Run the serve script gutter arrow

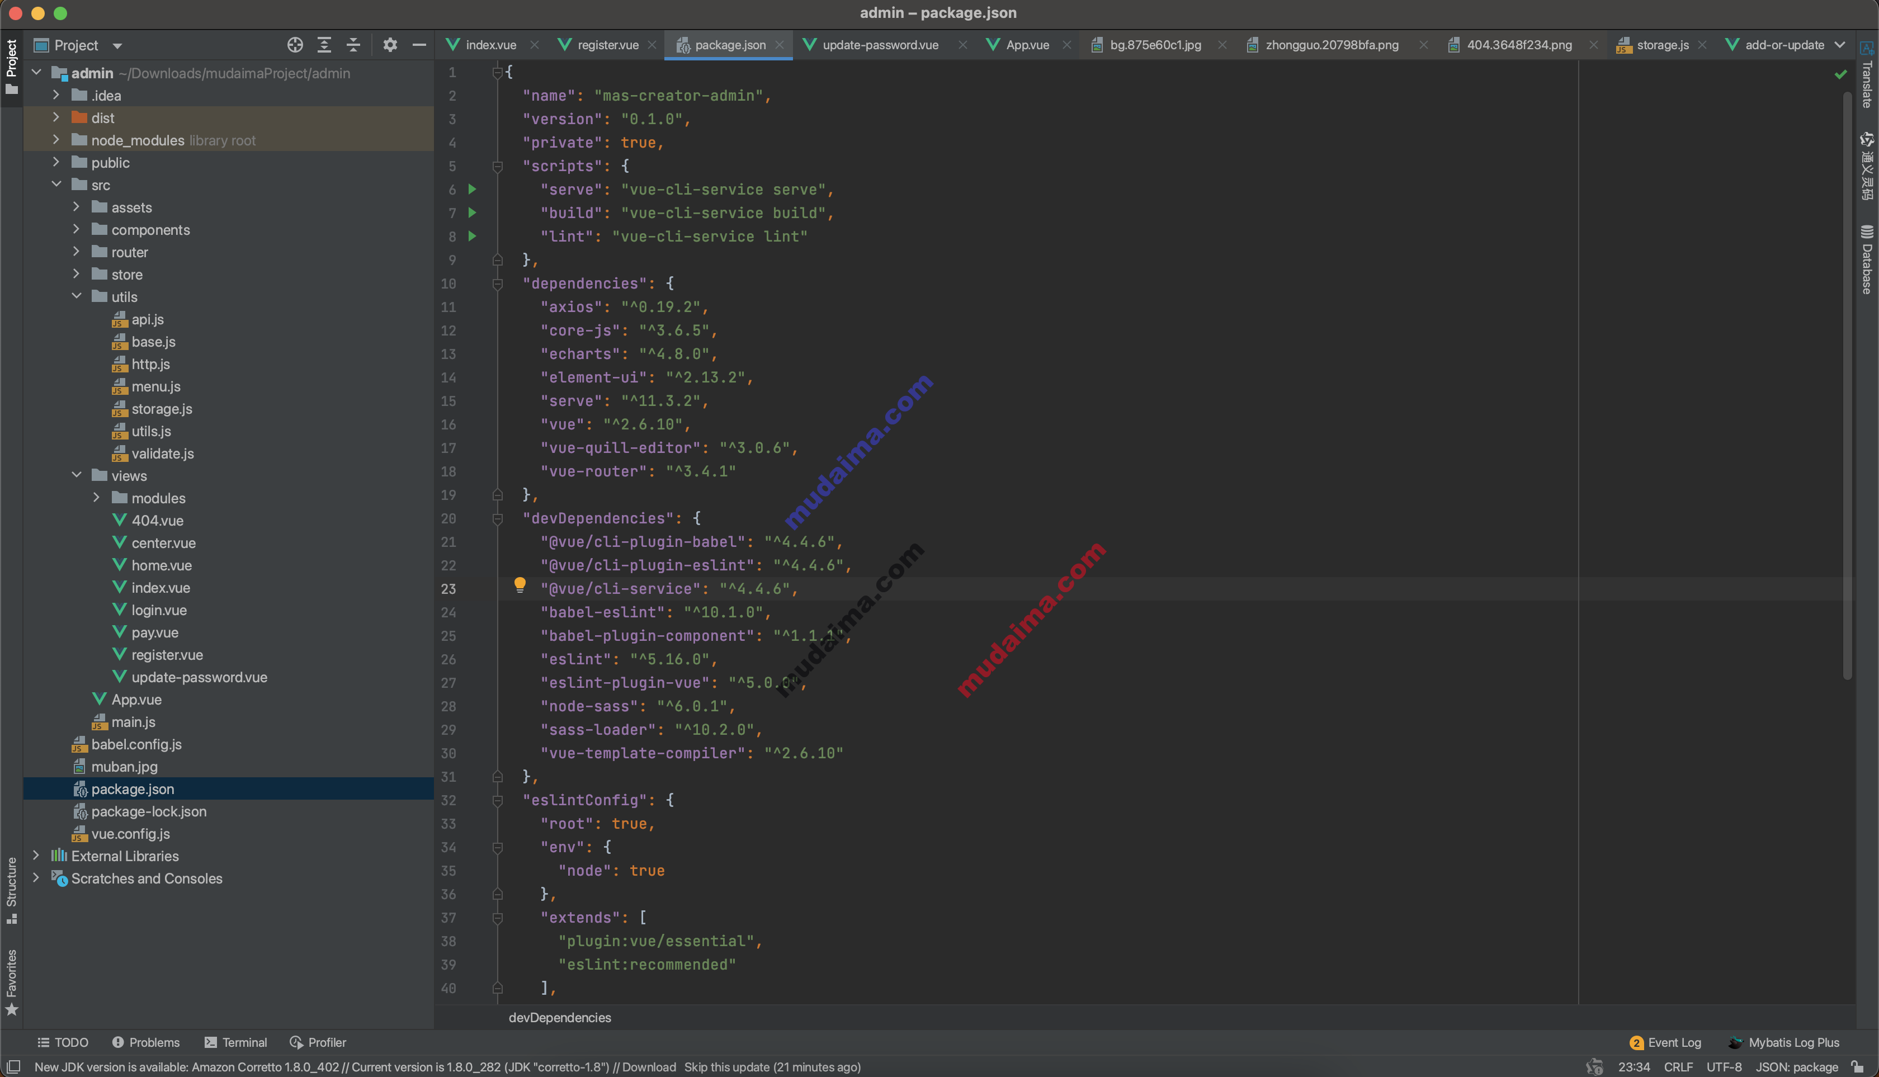coord(472,190)
